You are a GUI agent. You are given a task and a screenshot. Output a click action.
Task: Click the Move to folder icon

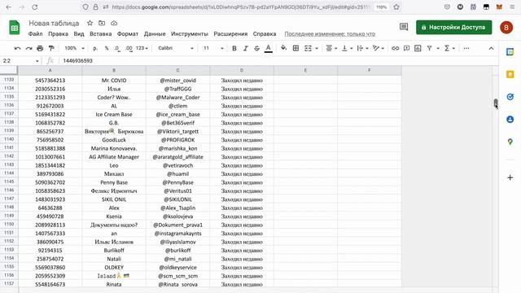pos(102,23)
